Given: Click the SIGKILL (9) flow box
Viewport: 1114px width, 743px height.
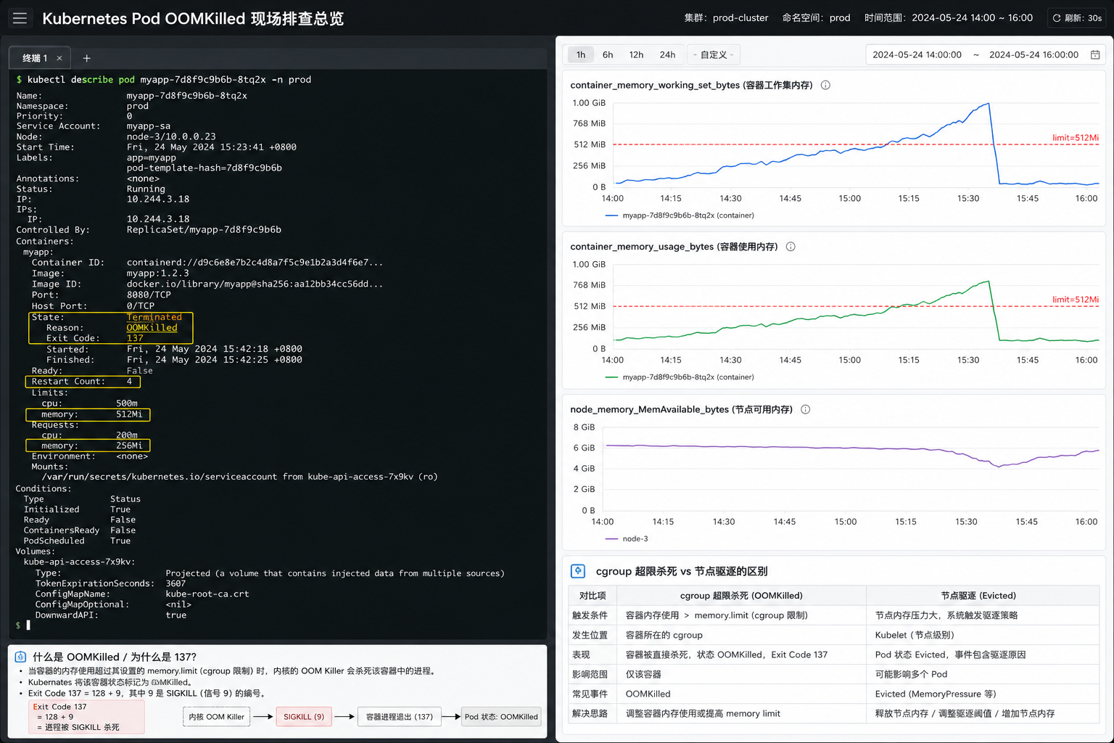Looking at the screenshot, I should (x=304, y=717).
